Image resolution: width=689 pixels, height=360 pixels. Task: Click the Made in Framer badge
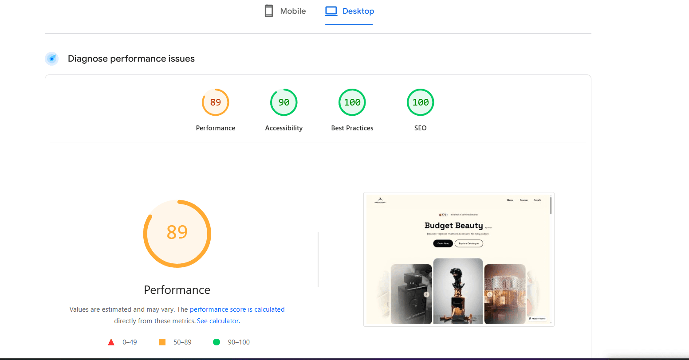(x=538, y=318)
